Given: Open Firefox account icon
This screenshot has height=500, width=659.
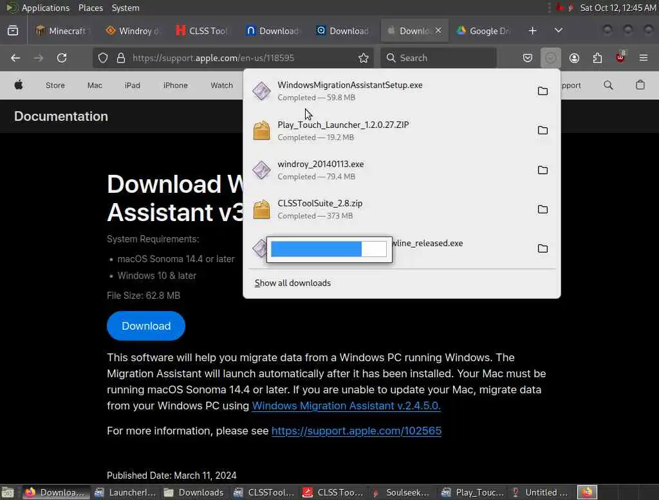Looking at the screenshot, I should coord(574,58).
